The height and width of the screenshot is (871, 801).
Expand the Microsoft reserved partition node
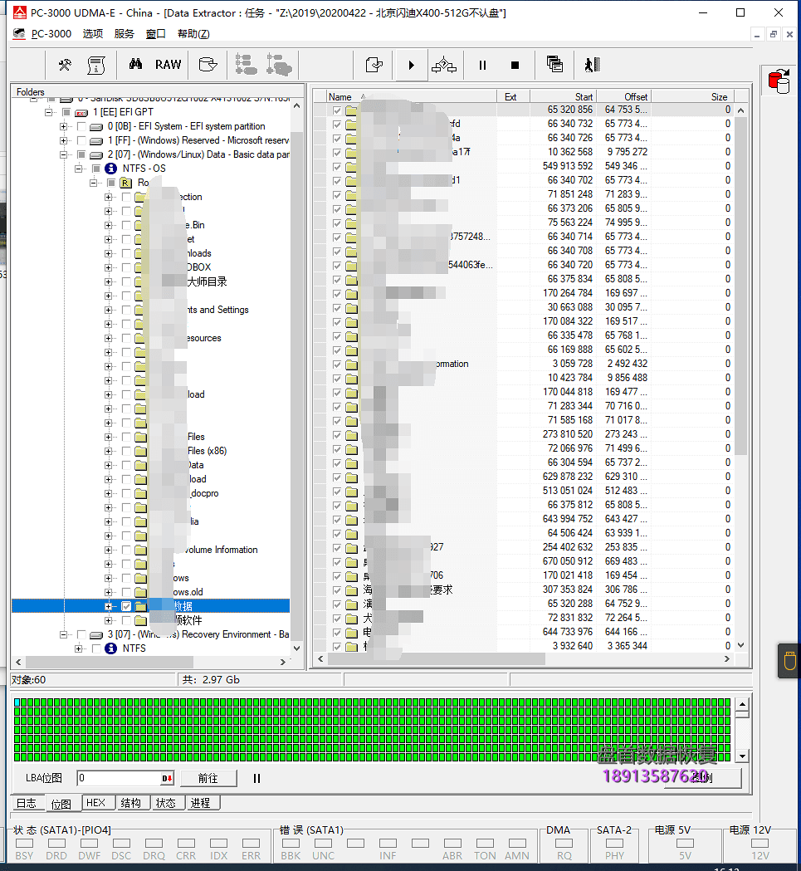click(x=63, y=140)
